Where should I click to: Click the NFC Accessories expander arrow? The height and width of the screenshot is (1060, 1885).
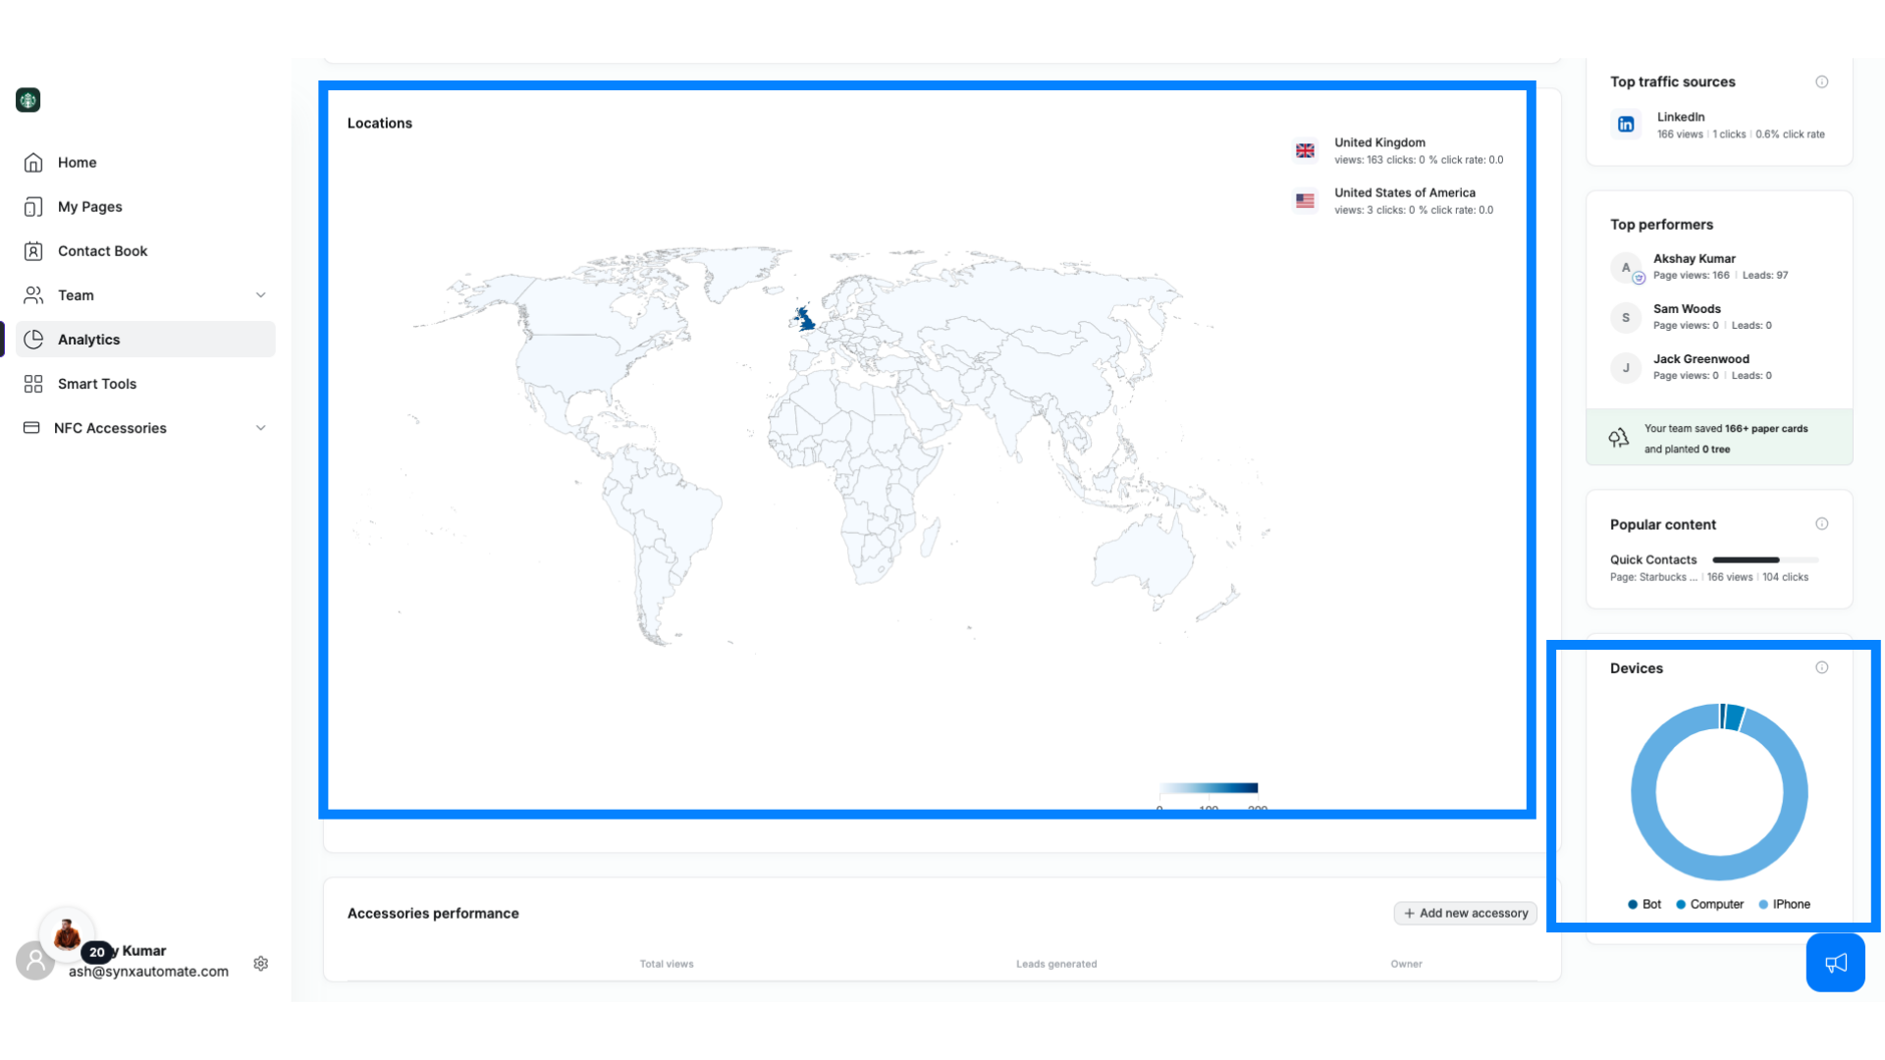pos(259,427)
